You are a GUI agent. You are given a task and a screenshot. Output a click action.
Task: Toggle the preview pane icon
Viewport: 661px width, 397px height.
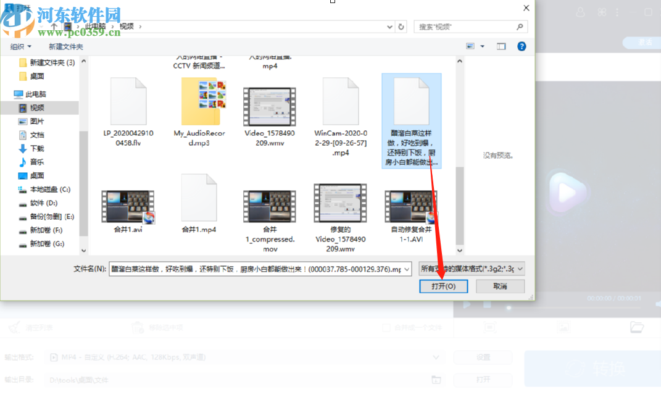point(501,46)
